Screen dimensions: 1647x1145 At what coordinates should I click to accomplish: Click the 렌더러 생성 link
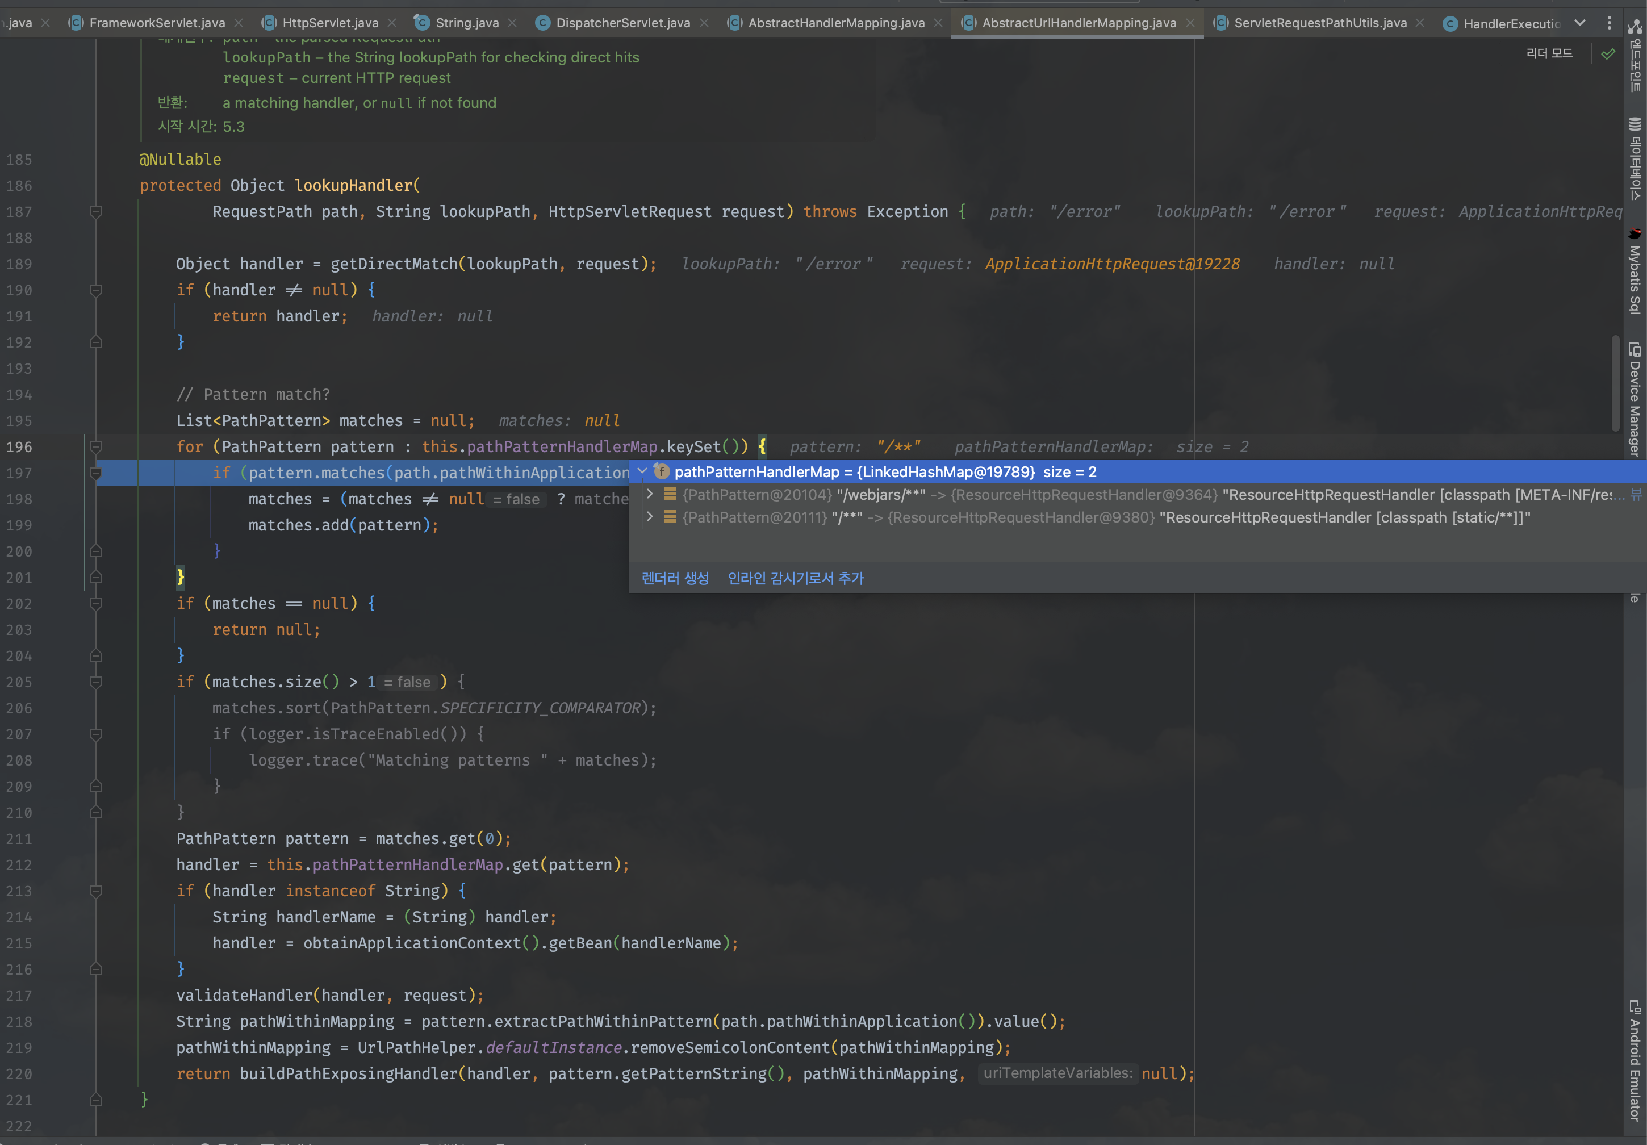click(675, 578)
